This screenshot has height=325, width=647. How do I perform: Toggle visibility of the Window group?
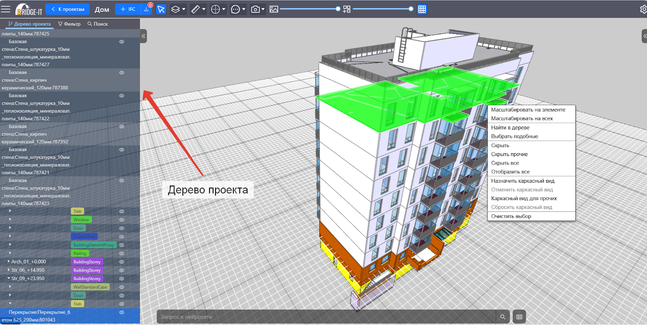[121, 220]
